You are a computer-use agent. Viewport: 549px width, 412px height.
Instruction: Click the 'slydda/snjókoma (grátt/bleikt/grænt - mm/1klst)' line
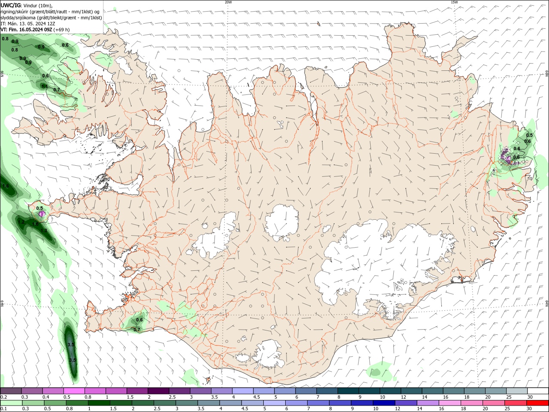pyautogui.click(x=51, y=18)
